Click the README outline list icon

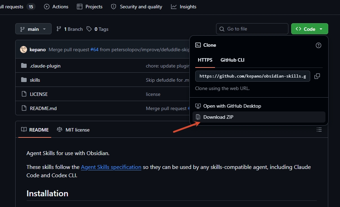[319, 129]
